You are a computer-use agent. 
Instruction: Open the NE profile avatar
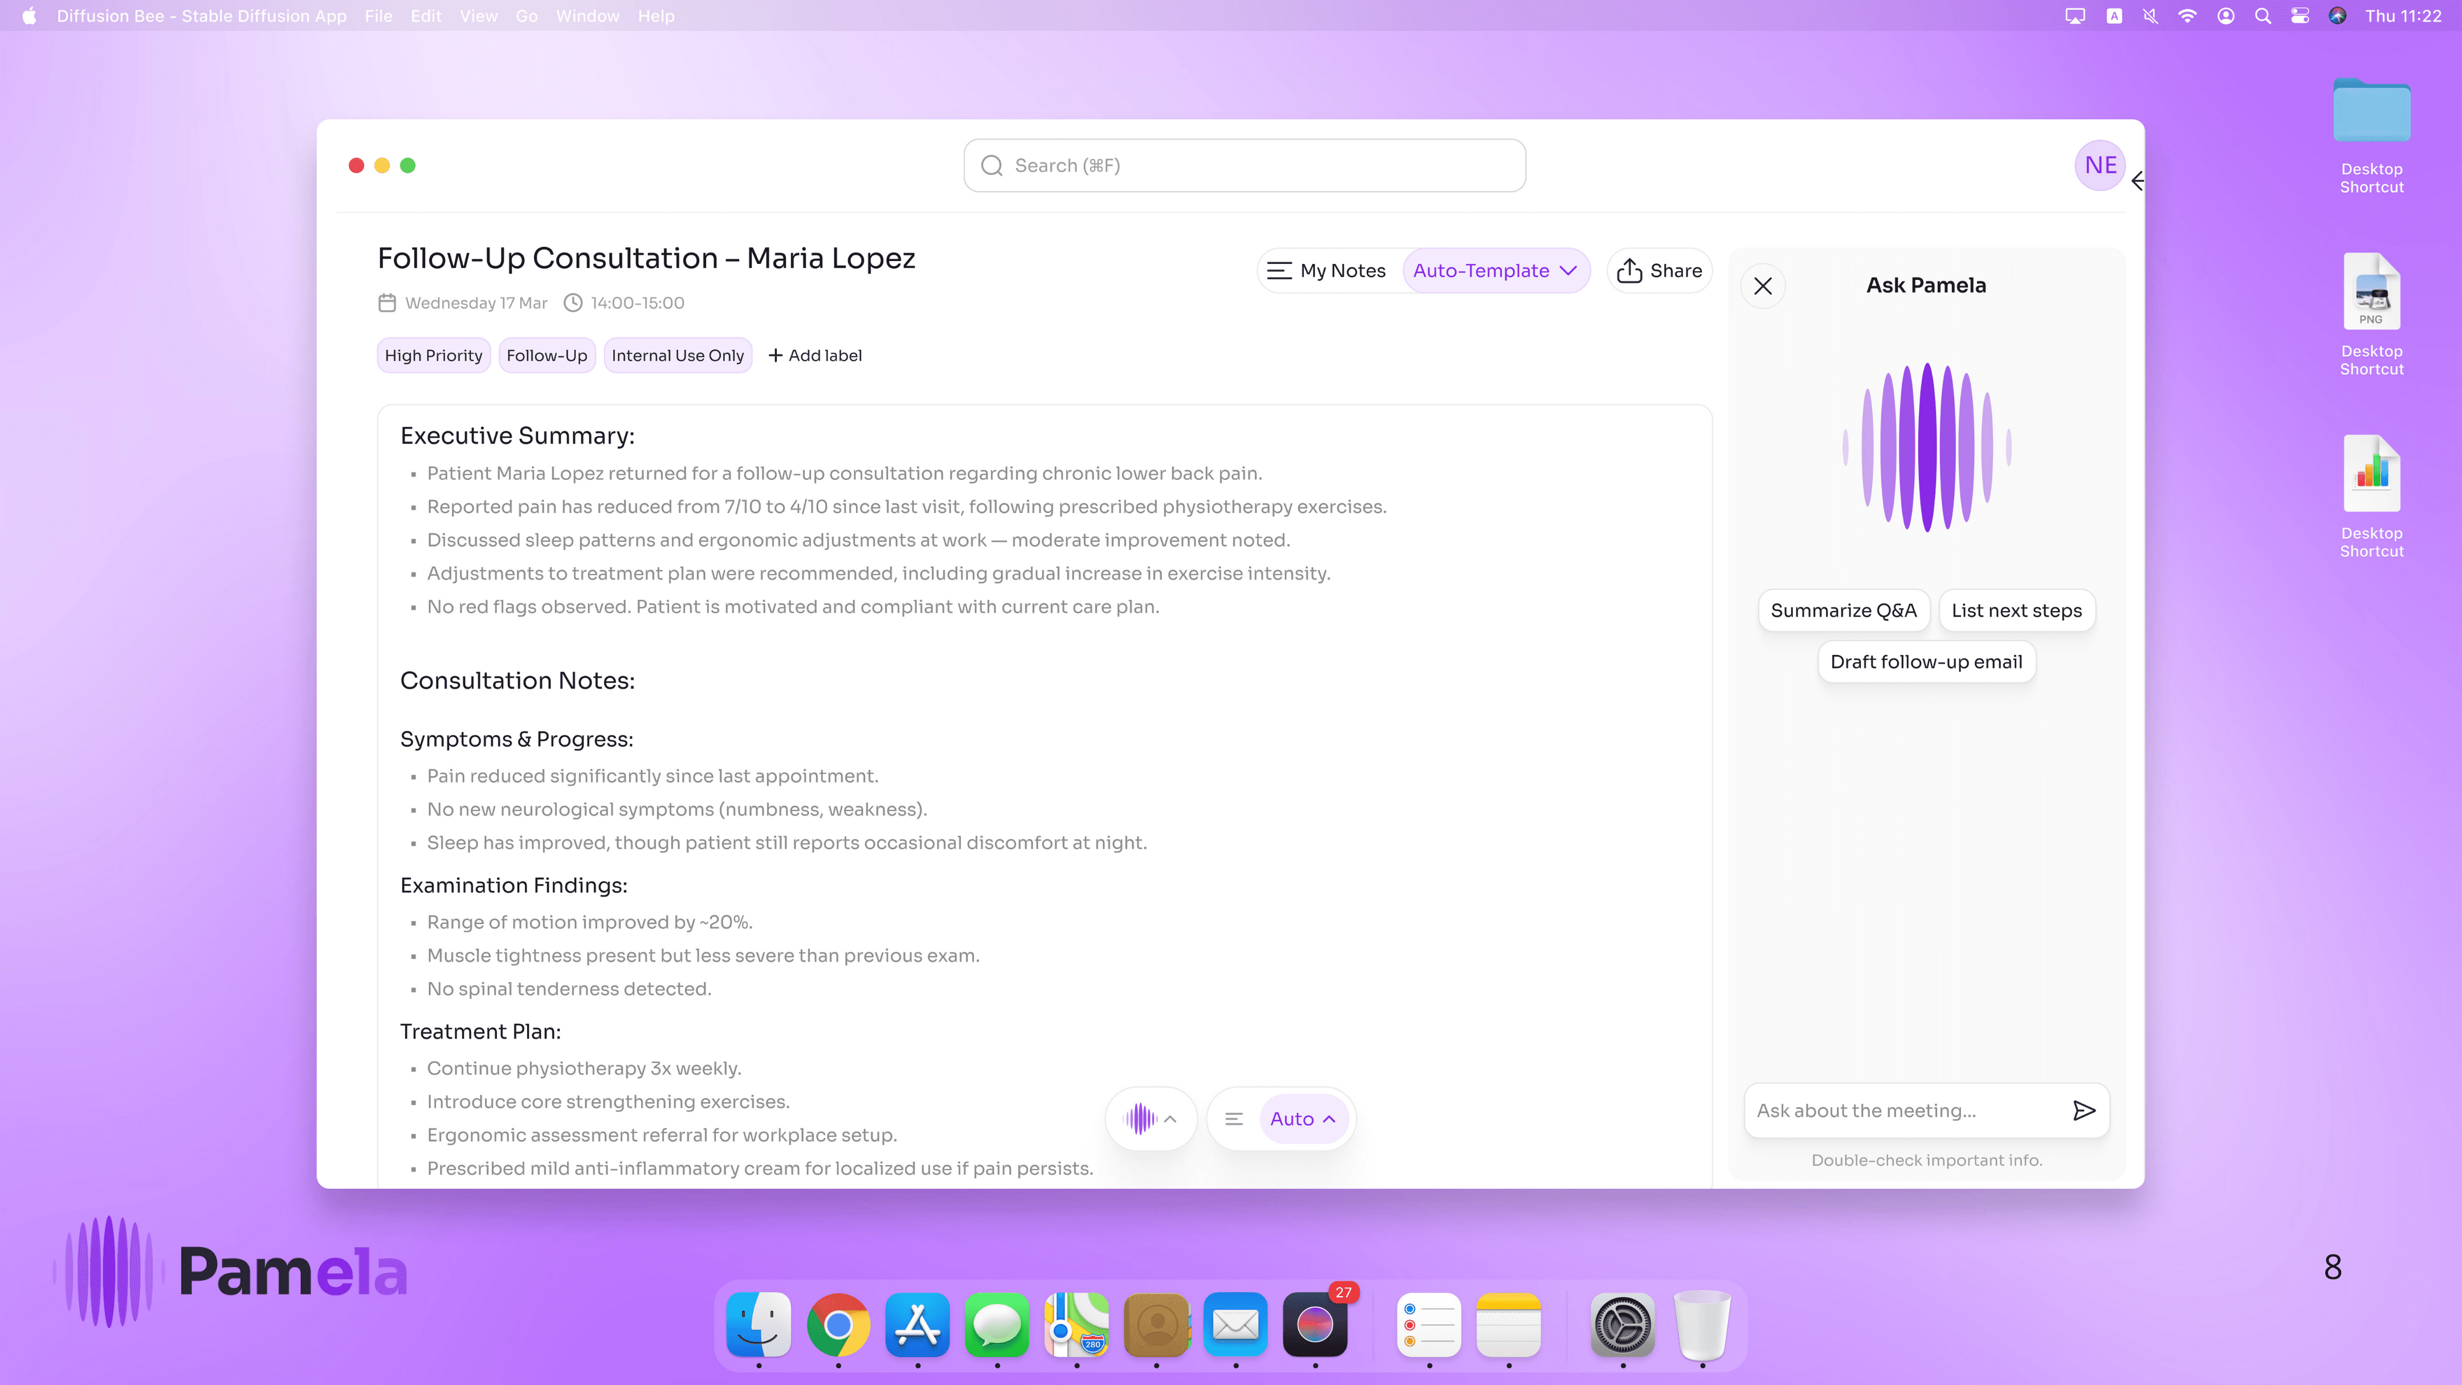(2100, 165)
